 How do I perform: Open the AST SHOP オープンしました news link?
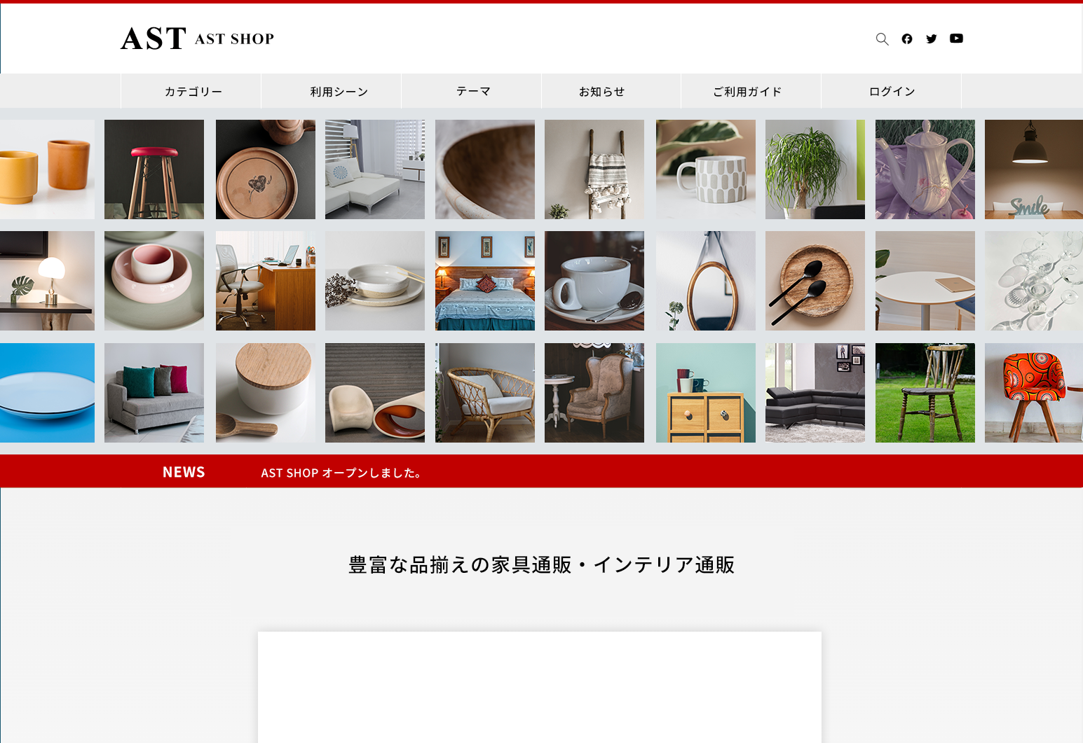(342, 473)
